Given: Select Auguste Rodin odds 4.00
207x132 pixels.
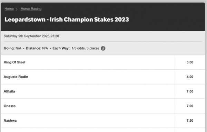Looking at the screenshot, I should (x=190, y=77).
